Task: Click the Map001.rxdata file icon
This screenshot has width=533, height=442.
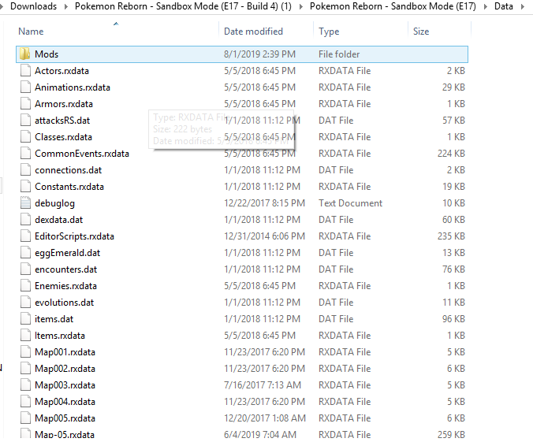Action: pyautogui.click(x=24, y=352)
